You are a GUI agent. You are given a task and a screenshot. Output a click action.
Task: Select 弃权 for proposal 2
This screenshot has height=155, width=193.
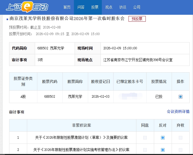pyautogui.click(x=181, y=150)
